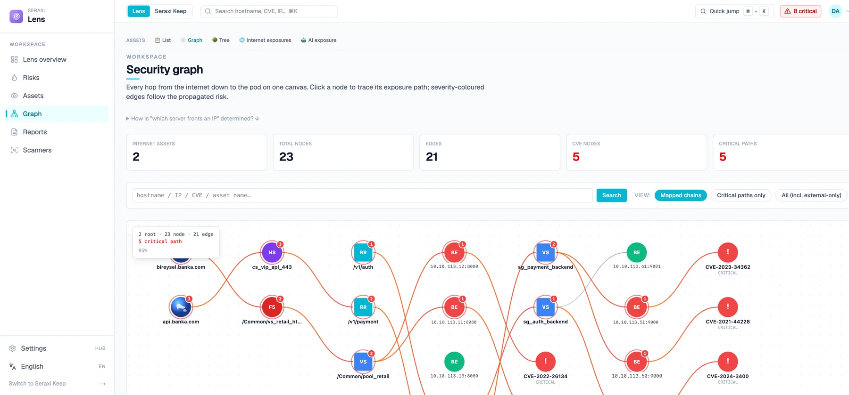Open Scanners sidebar entry
Screen dimensions: 849x395
click(x=57, y=150)
